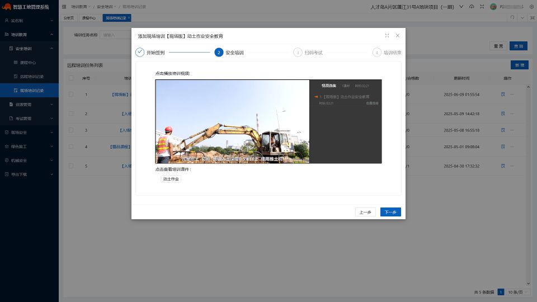Click the 视频选集 playlist header
Image resolution: width=537 pixels, height=302 pixels.
coord(328,86)
